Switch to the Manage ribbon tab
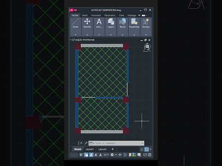Viewport: 222px width, 166px height. coord(132,16)
